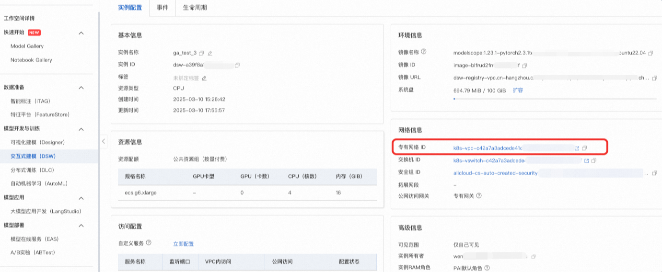Show help for PAI默认角色

click(x=487, y=268)
